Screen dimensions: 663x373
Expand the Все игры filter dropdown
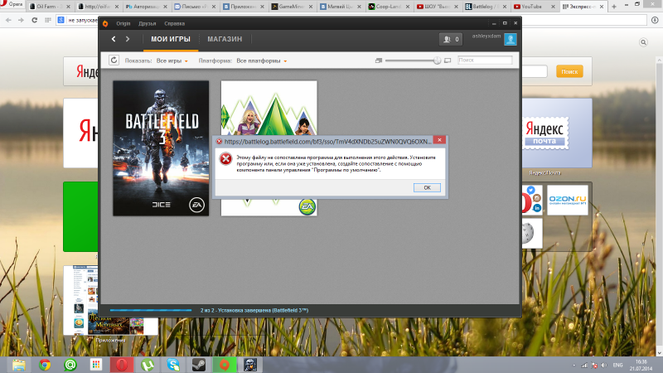click(x=172, y=61)
